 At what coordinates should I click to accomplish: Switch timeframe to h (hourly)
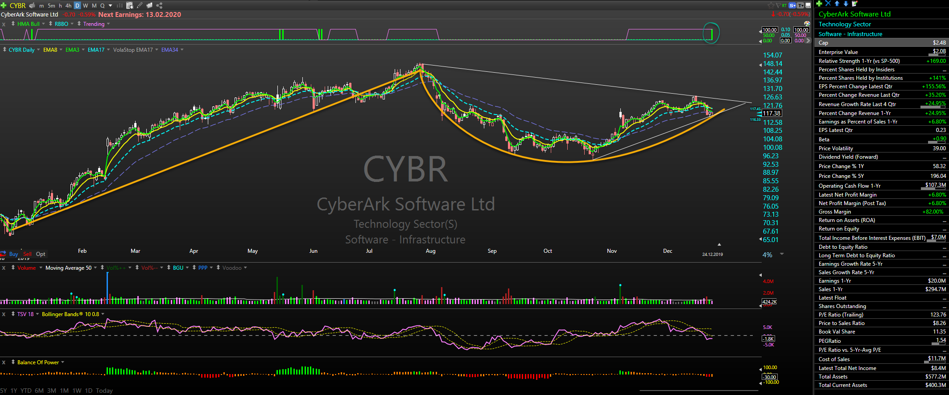tap(60, 6)
